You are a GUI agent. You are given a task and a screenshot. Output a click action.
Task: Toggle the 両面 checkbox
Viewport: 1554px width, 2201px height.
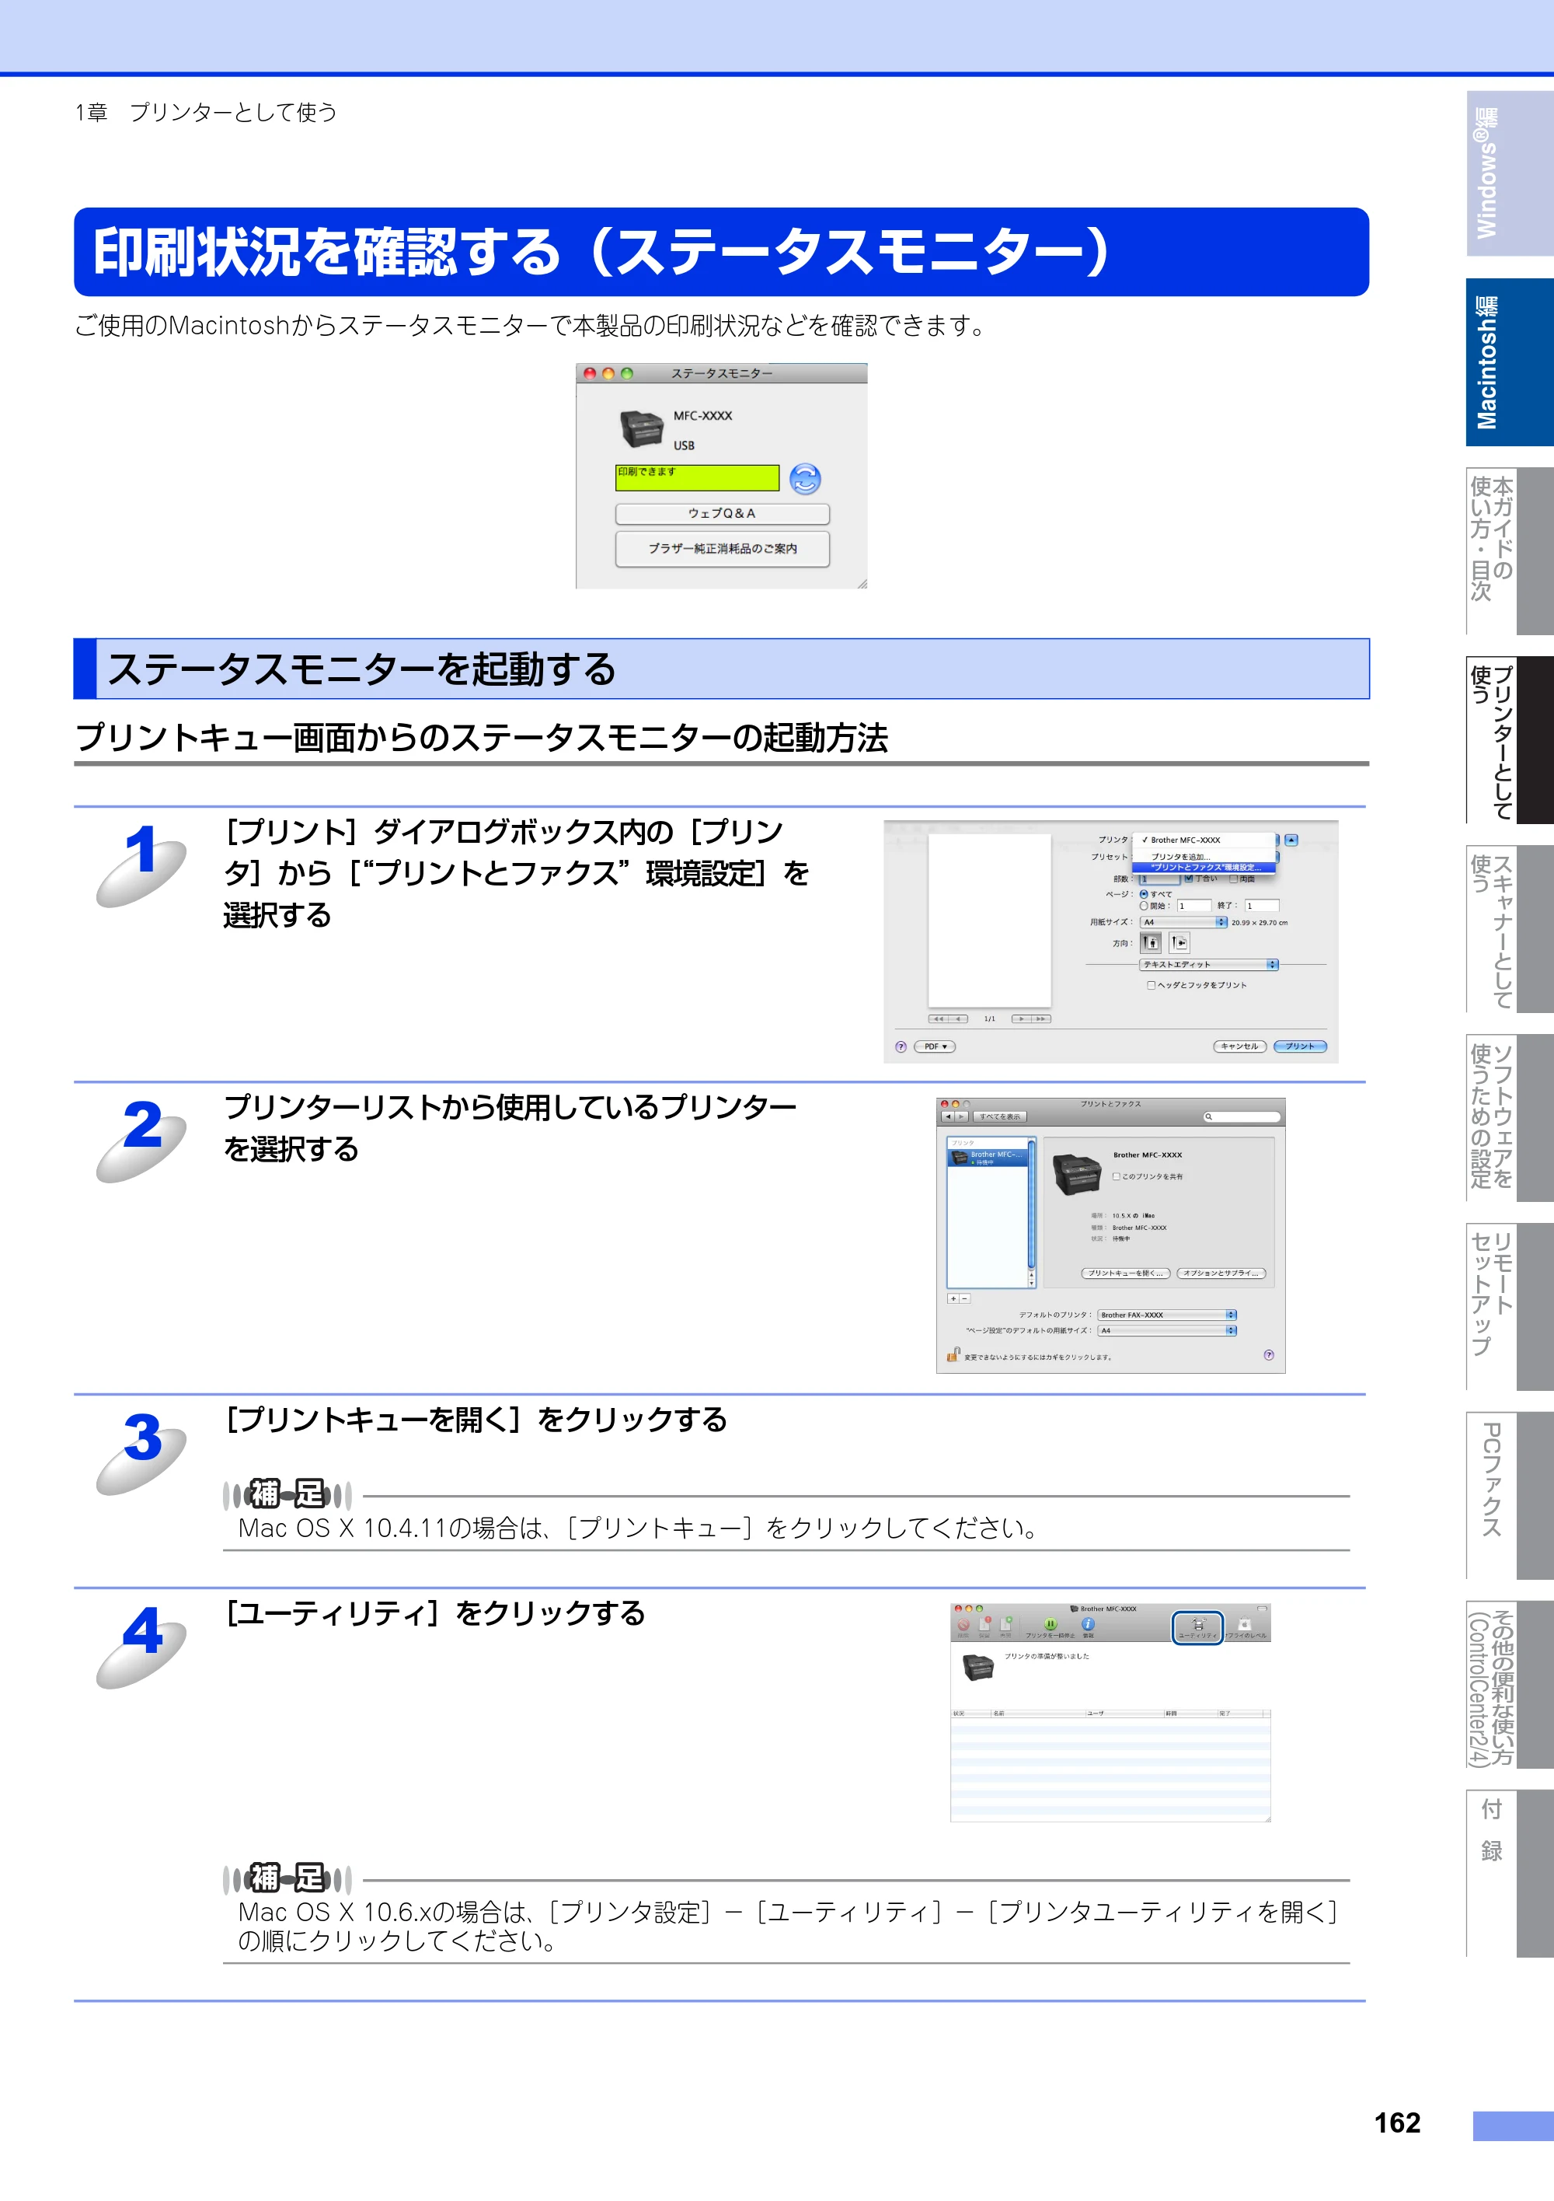1234,878
